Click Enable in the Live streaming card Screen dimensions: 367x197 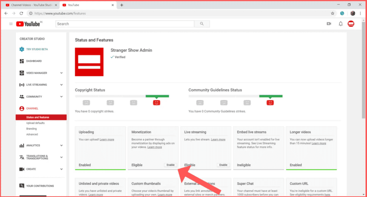tap(223, 165)
